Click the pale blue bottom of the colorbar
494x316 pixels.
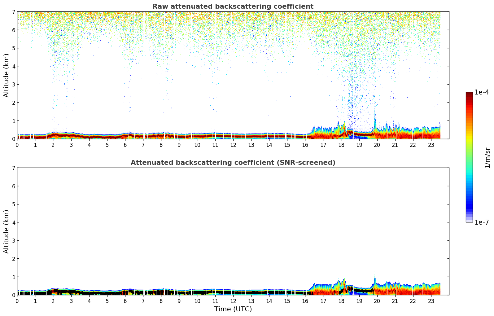click(x=469, y=220)
